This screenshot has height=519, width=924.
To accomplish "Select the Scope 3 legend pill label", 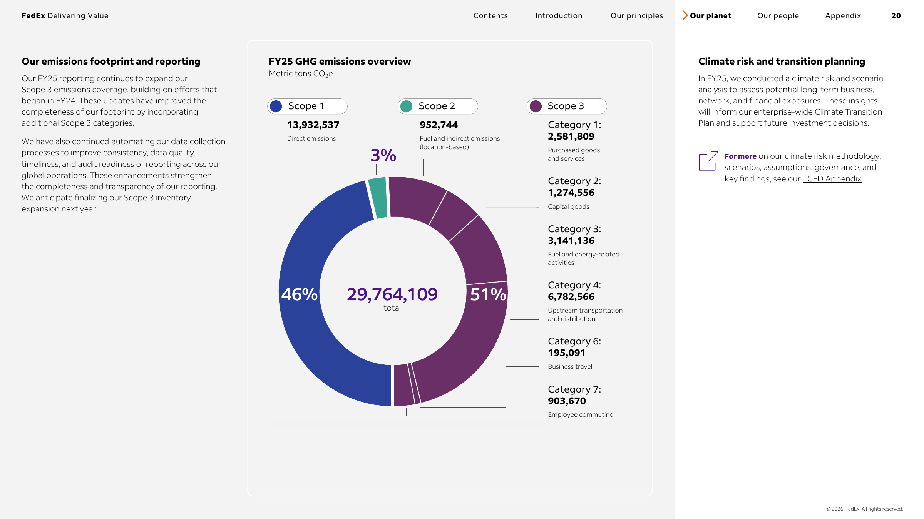I will [x=566, y=106].
